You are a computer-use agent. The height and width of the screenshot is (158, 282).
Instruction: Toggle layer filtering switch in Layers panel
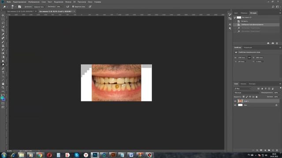[280, 88]
